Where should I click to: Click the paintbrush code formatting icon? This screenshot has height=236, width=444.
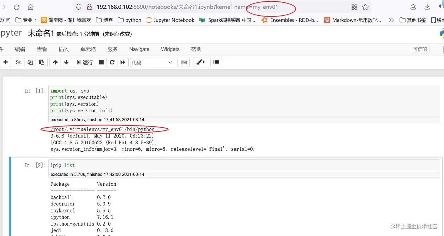tap(201, 62)
